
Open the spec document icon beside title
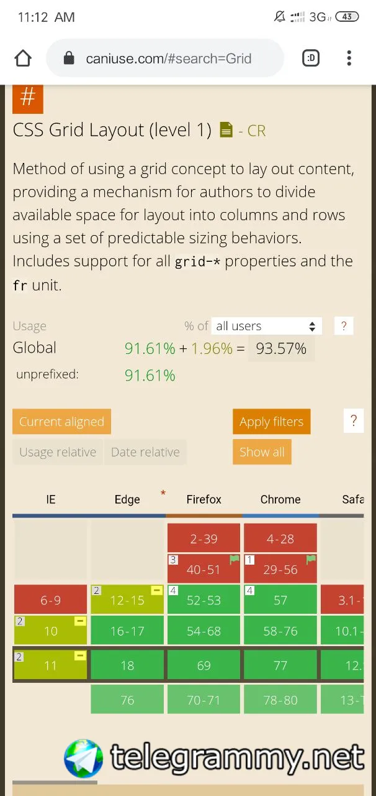coord(226,131)
